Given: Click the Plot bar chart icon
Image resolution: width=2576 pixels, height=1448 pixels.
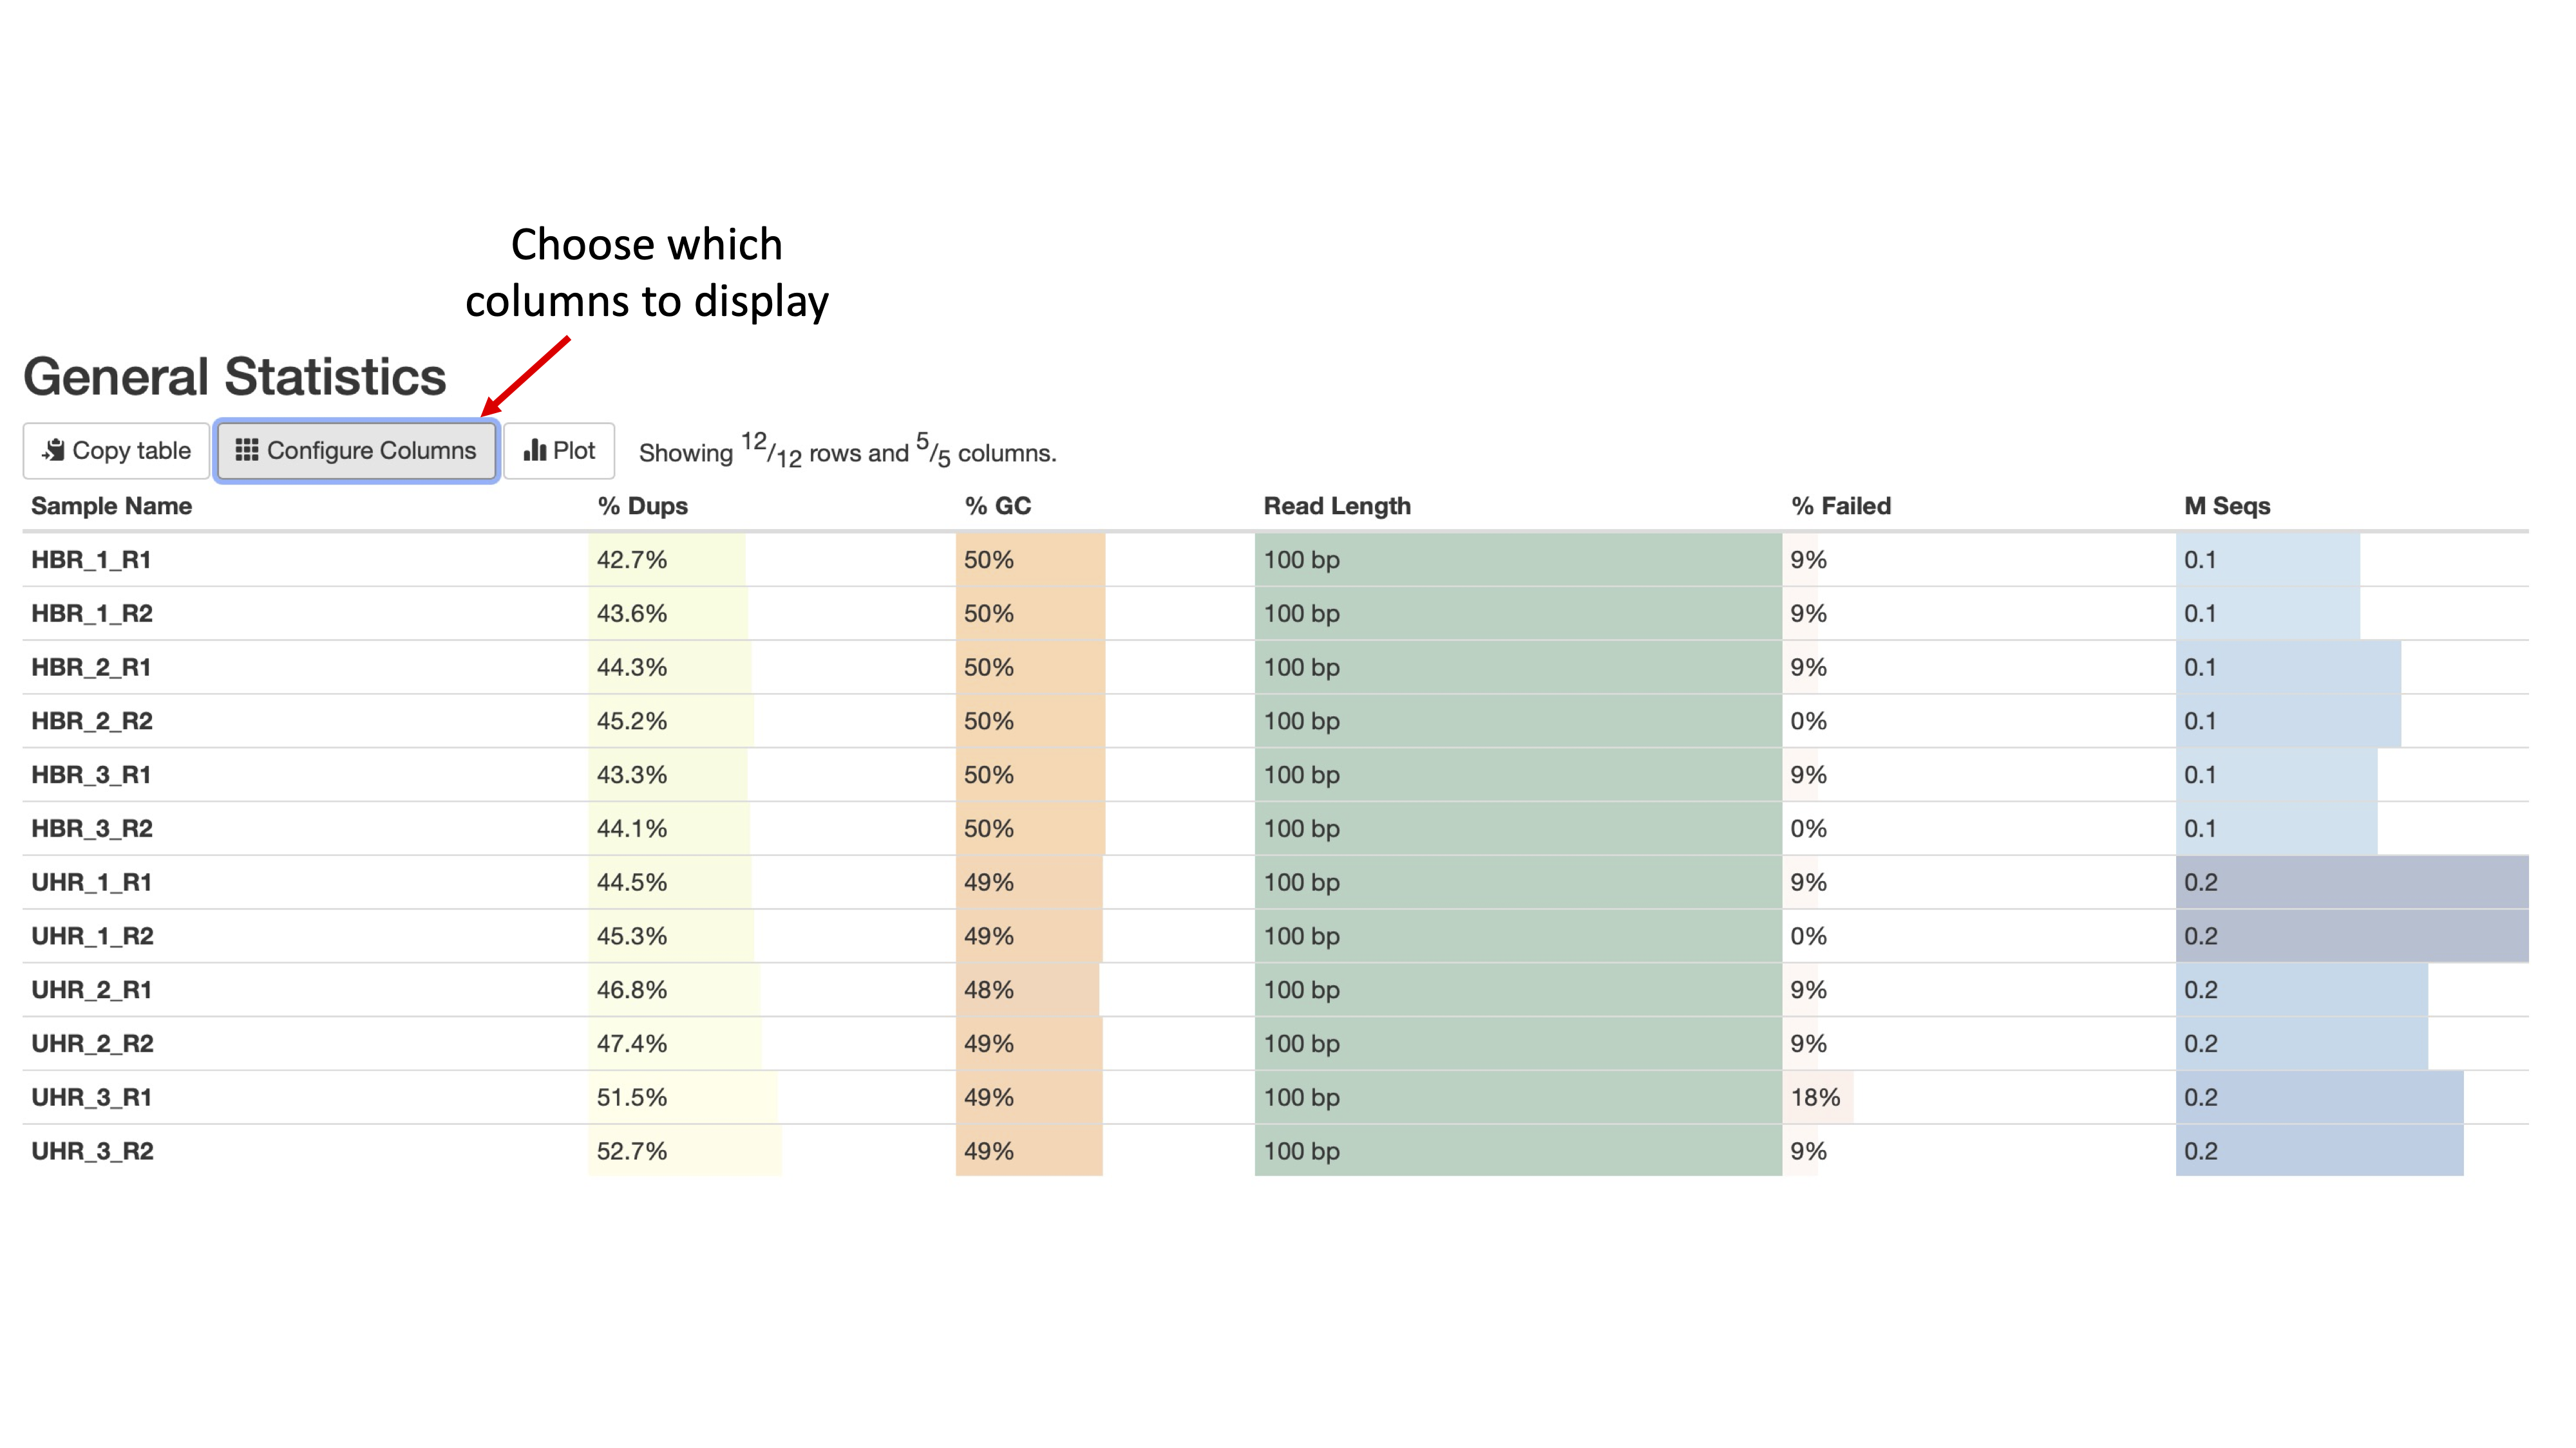Looking at the screenshot, I should 535,450.
